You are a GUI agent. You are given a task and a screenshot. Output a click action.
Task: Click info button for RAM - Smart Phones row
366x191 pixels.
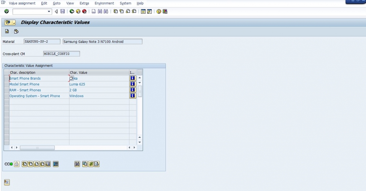coord(133,90)
